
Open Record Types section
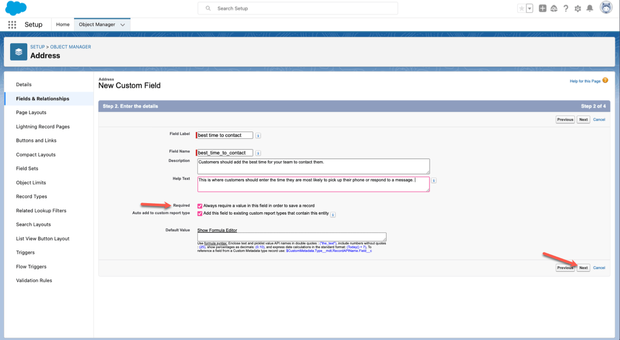click(31, 197)
